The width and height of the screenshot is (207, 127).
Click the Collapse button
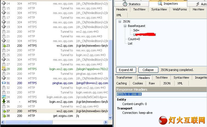click(148, 70)
